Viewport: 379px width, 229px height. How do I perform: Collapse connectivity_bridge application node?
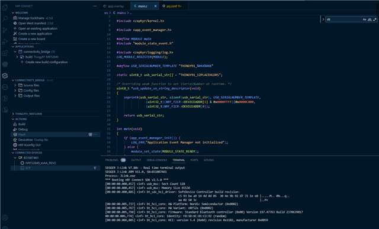click(15, 51)
